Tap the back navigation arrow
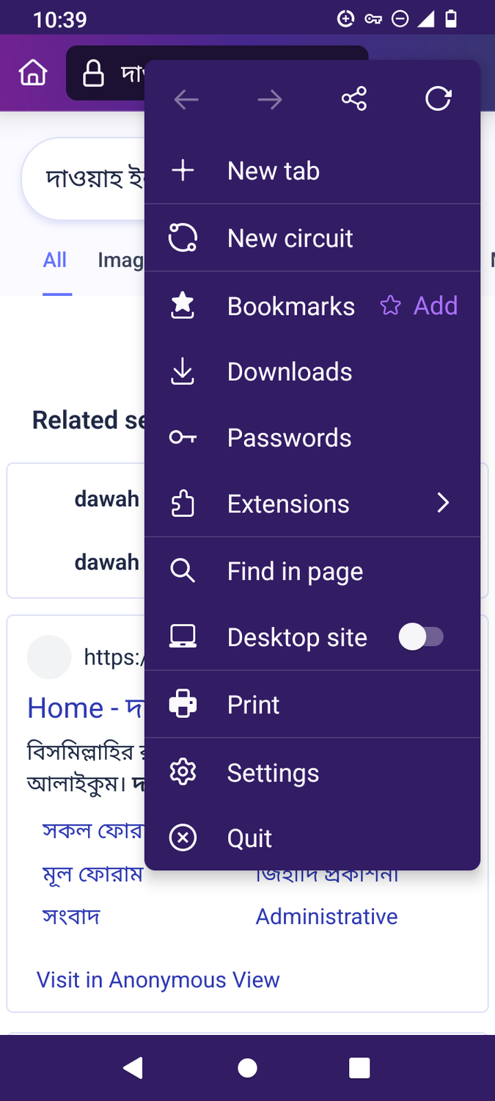 click(186, 98)
